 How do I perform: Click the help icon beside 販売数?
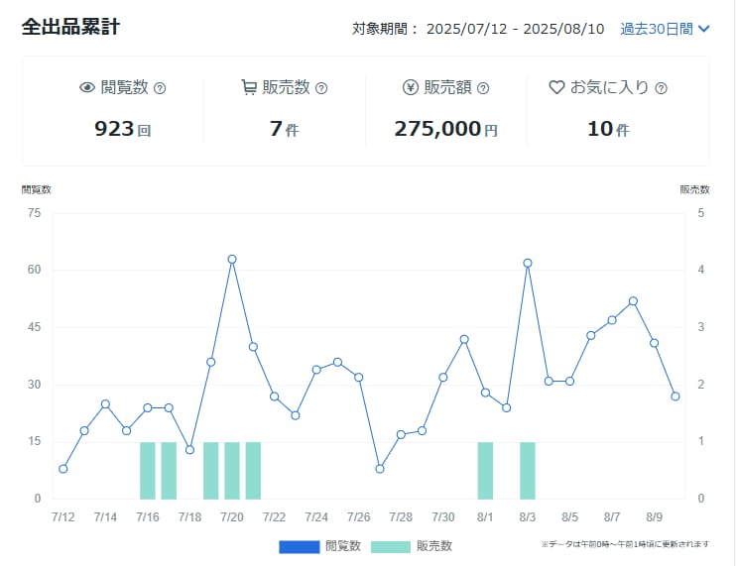(x=321, y=88)
